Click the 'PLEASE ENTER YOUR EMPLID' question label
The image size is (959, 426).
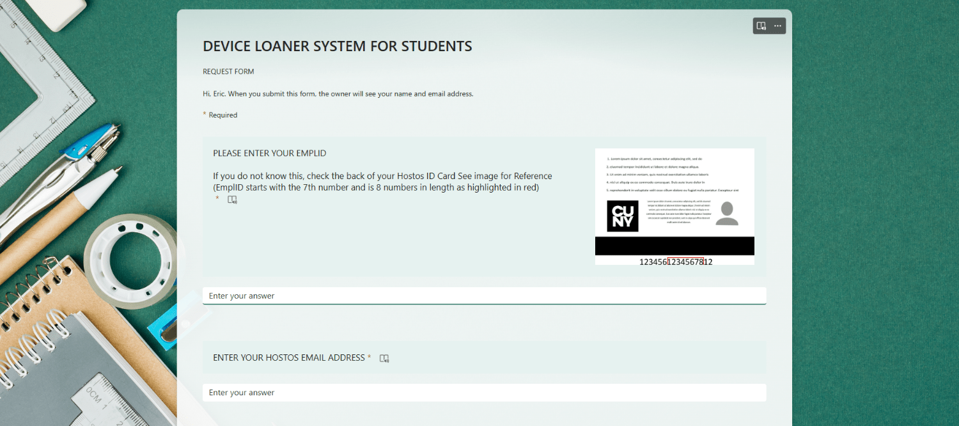(x=270, y=154)
